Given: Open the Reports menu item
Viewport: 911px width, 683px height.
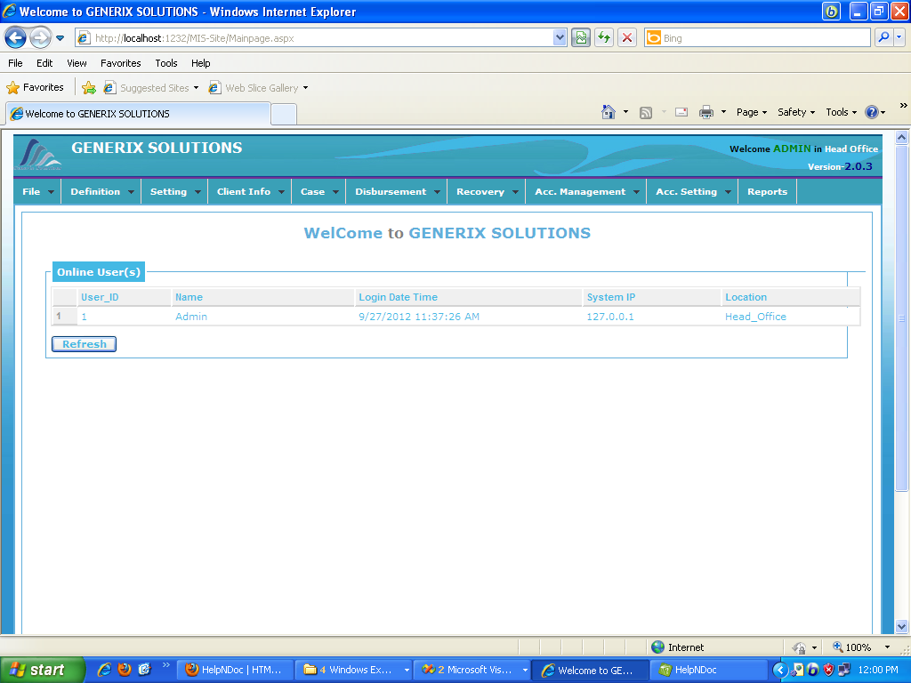Looking at the screenshot, I should tap(767, 192).
